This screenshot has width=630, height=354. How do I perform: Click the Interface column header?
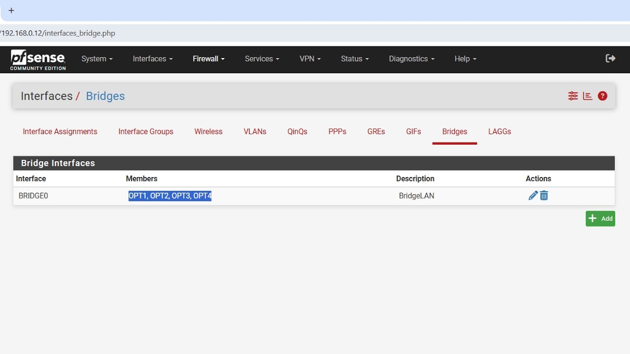click(31, 178)
